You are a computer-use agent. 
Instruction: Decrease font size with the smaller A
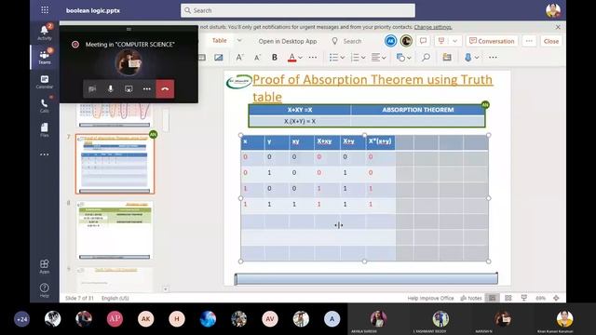[x=257, y=58]
